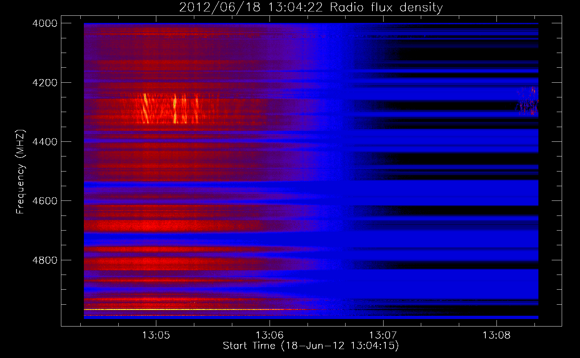Click the 13:06 time tick label

pos(270,335)
